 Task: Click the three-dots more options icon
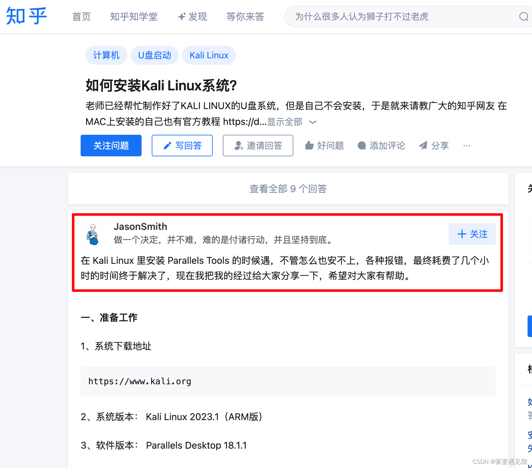(x=467, y=146)
